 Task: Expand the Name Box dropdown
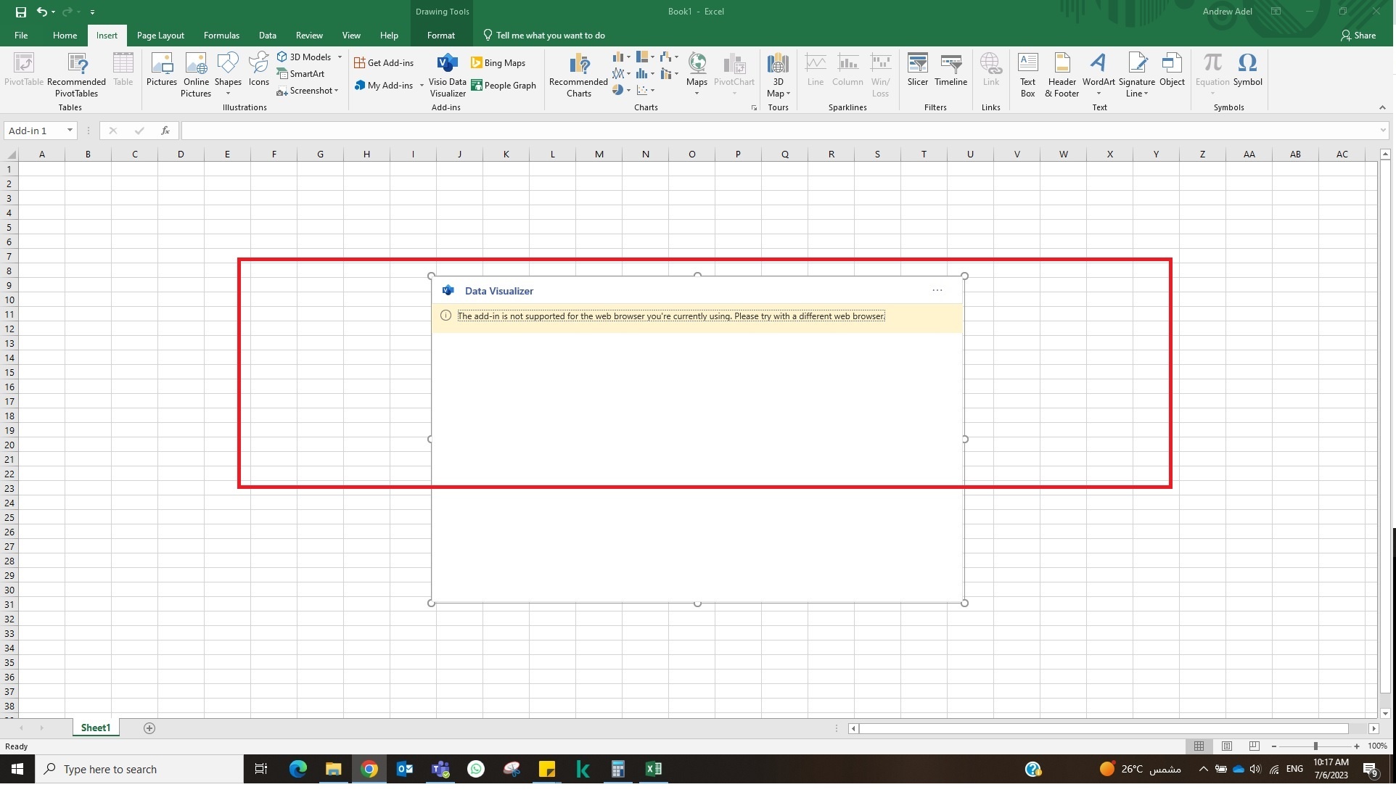70,131
